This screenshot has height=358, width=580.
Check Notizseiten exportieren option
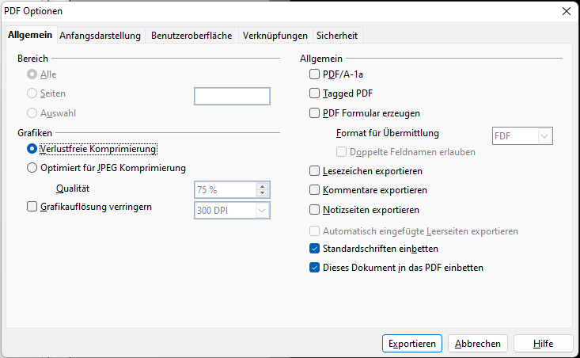pyautogui.click(x=315, y=210)
